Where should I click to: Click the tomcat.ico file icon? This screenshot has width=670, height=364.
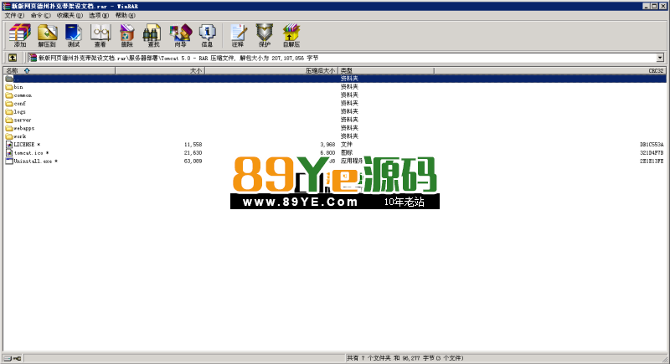[9, 153]
